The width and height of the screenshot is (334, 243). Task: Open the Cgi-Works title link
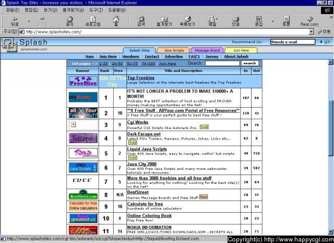[x=138, y=122]
